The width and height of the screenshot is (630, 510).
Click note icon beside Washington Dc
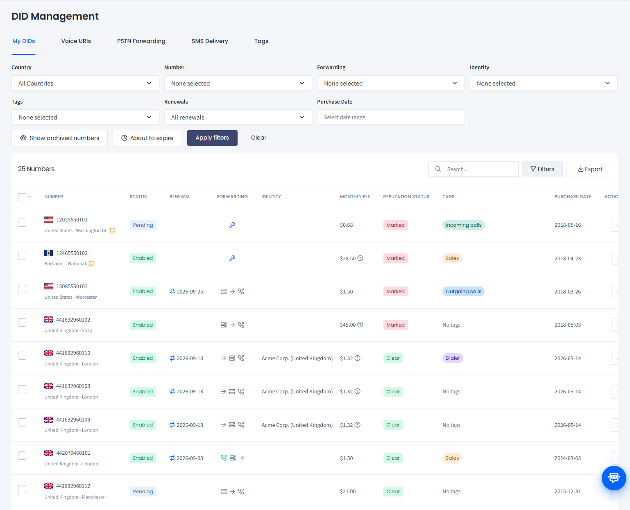click(112, 230)
